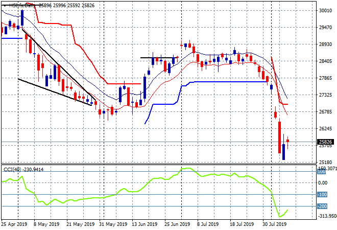This screenshot has width=337, height=230.
Task: Click the '13 Jun 2019' date label
Action: (x=145, y=224)
